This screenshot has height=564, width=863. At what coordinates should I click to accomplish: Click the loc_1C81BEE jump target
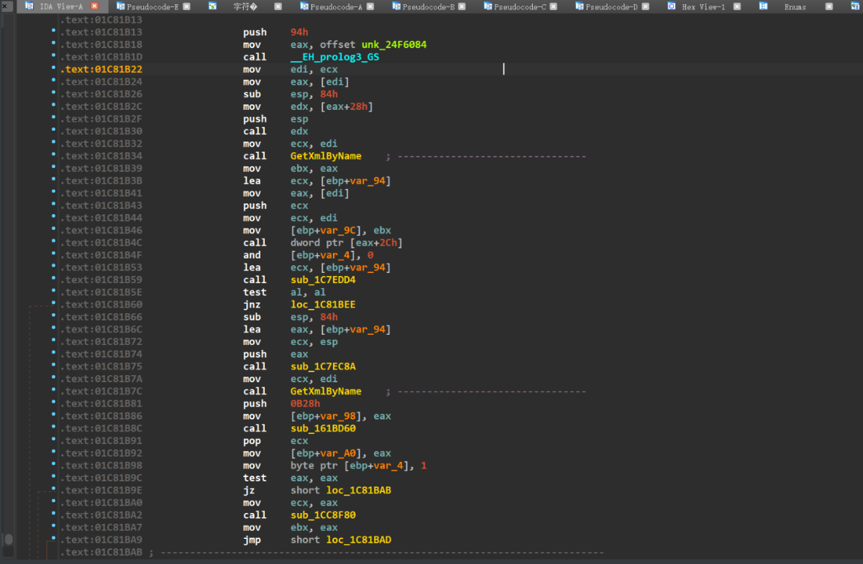pyautogui.click(x=323, y=305)
